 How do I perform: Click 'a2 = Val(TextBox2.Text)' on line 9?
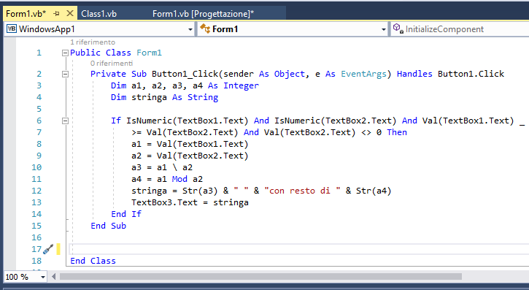(190, 156)
